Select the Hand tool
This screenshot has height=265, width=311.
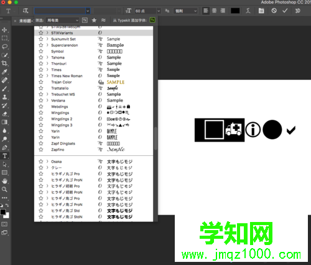point(4,181)
